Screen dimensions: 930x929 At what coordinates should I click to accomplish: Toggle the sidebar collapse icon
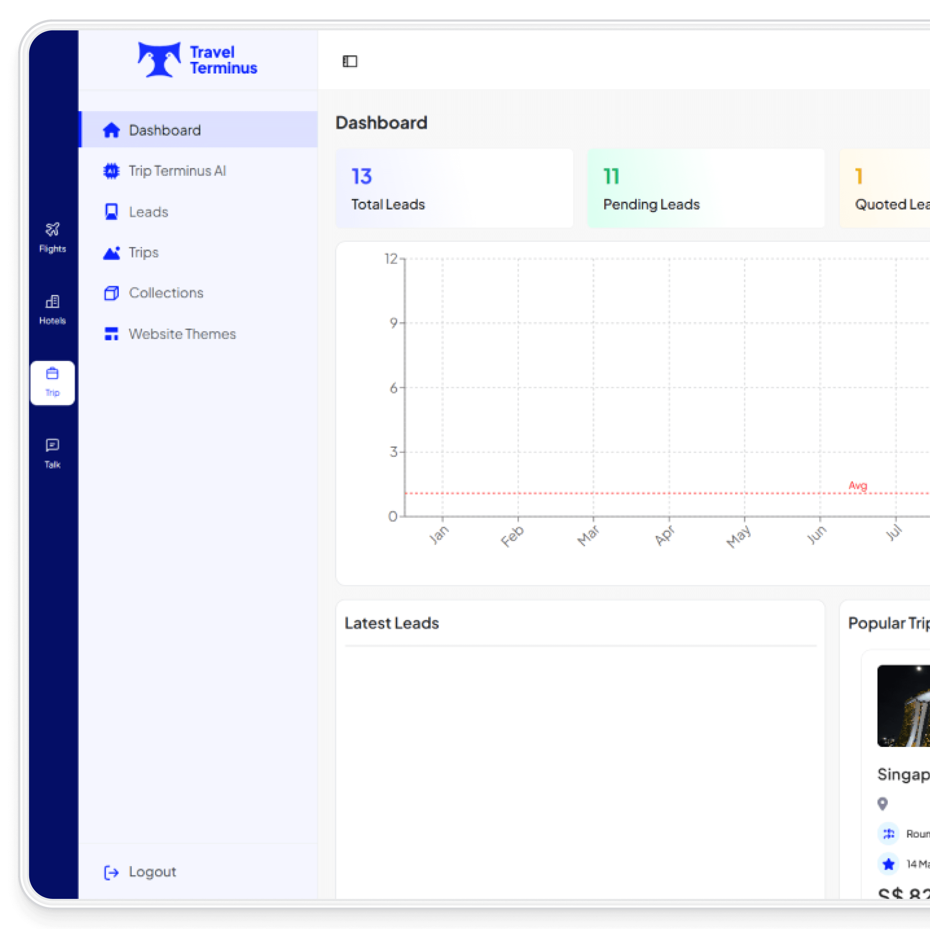(x=350, y=61)
